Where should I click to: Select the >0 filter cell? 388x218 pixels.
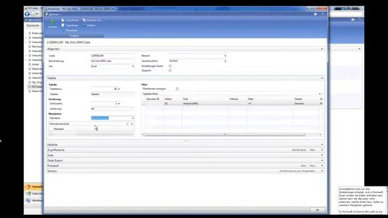coord(270,104)
